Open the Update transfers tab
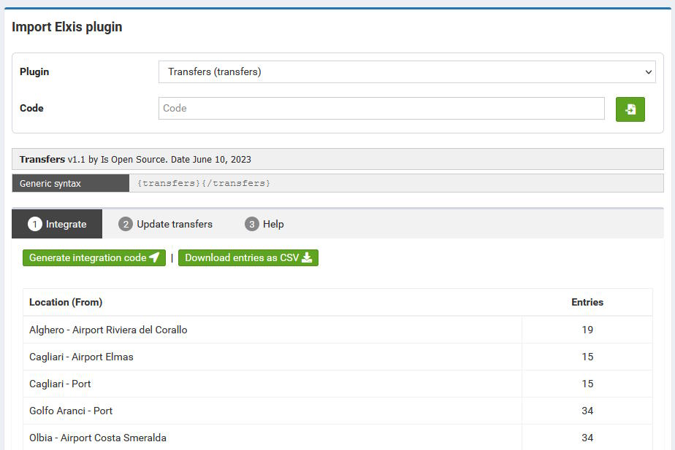675x450 pixels. coord(165,224)
